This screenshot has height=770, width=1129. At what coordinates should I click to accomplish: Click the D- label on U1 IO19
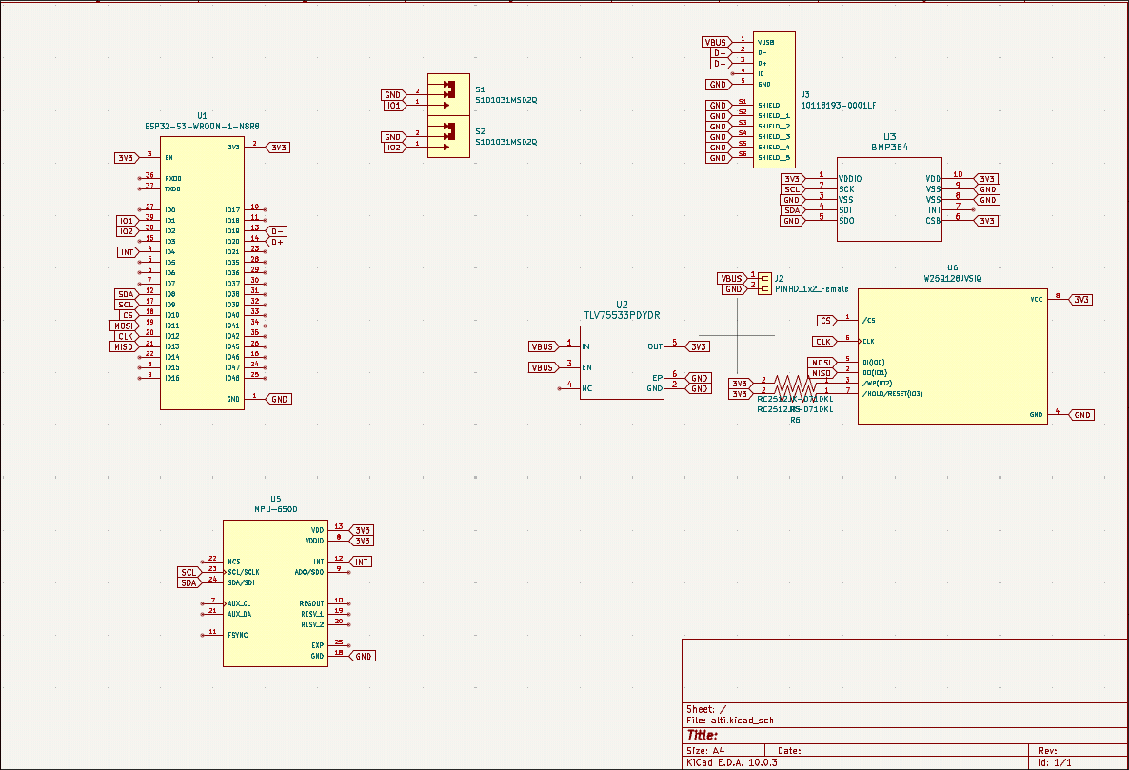[277, 231]
